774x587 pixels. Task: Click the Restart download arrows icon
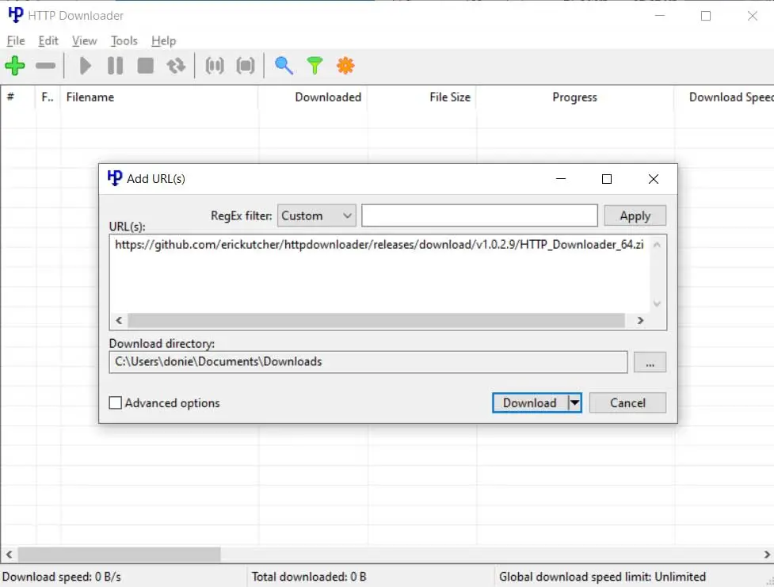[176, 66]
